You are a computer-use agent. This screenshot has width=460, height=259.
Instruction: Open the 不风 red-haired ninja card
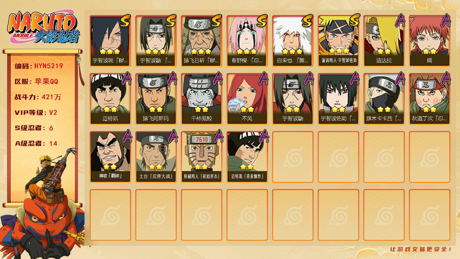(247, 99)
